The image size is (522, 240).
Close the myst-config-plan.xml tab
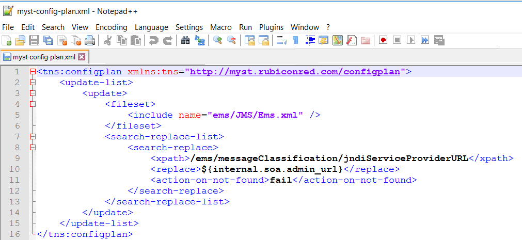tap(82, 57)
